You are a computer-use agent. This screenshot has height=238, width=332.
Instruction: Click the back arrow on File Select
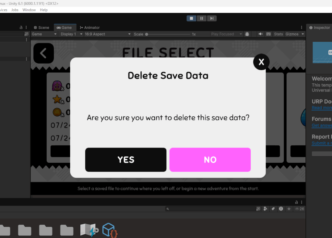click(44, 53)
